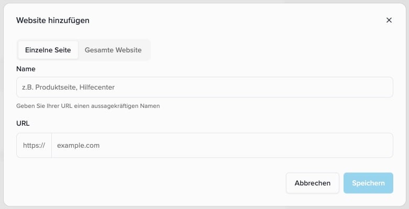Click the https:// prefix label
The image size is (409, 209).
tap(34, 145)
